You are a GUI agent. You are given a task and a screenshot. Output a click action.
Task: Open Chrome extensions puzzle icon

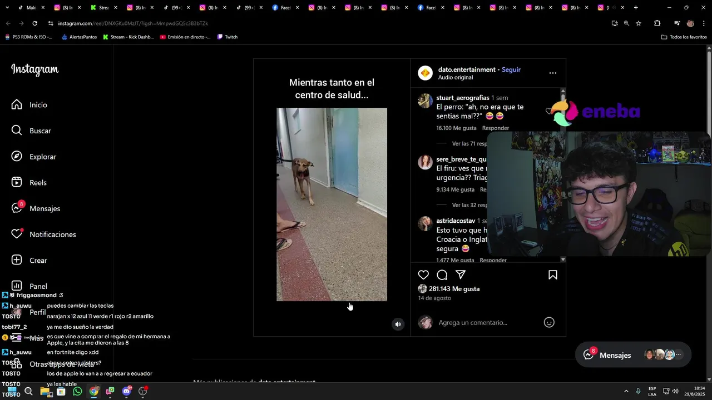pos(657,23)
